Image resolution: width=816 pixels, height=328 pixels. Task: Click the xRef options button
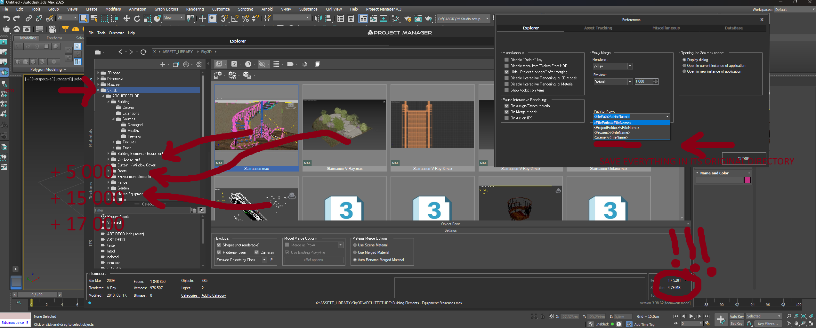313,260
